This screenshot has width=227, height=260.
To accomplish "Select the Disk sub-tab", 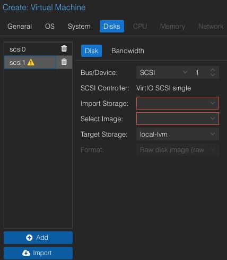I will 91,51.
